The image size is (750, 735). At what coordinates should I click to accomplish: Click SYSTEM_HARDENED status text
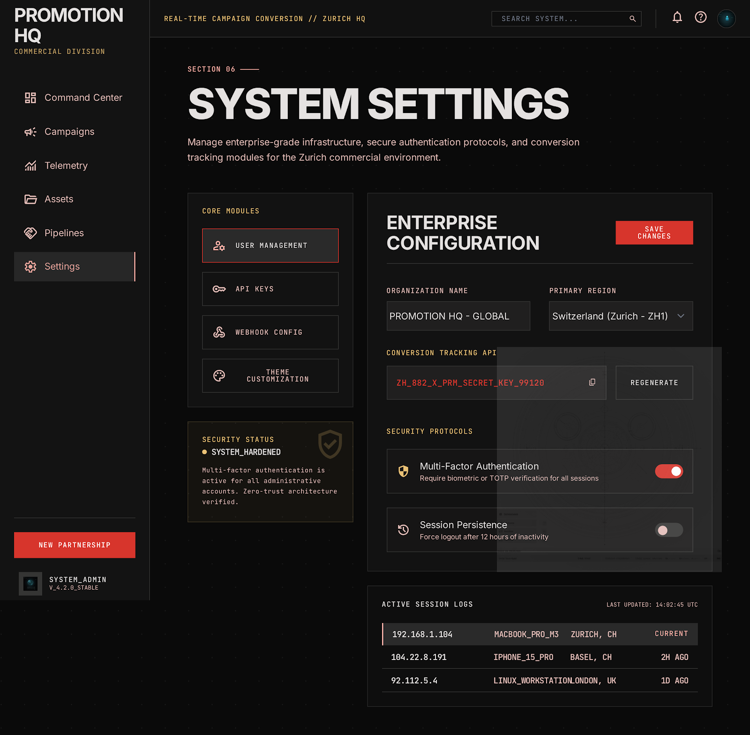click(246, 452)
